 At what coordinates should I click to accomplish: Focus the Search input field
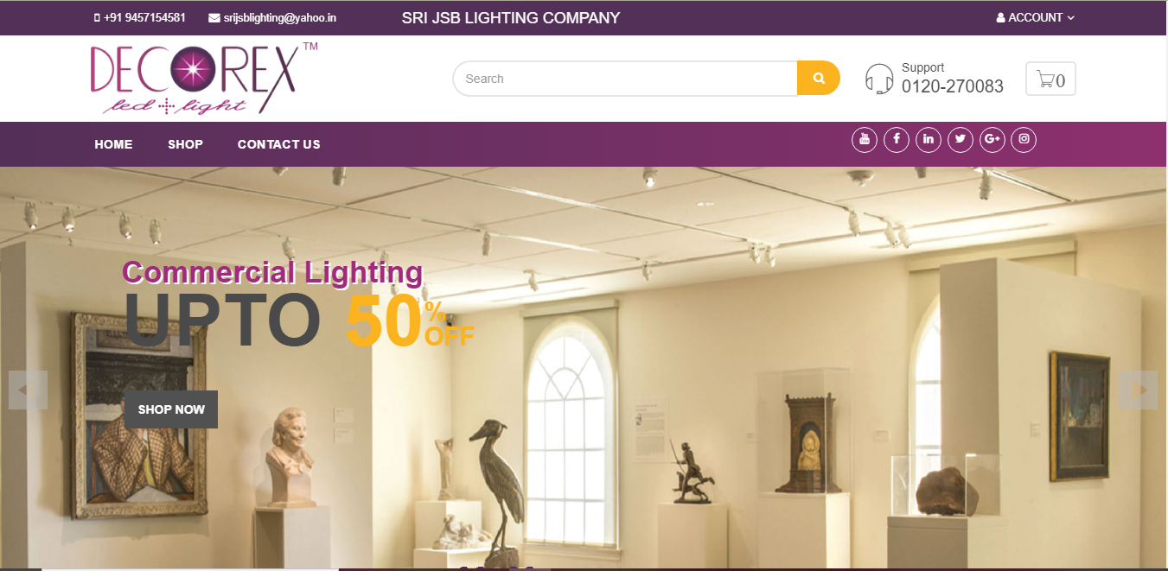click(x=625, y=79)
